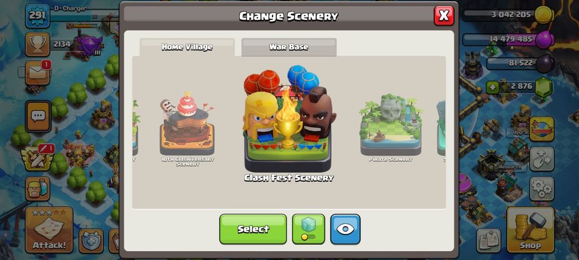Open the Shop with hammer icon

(x=530, y=230)
